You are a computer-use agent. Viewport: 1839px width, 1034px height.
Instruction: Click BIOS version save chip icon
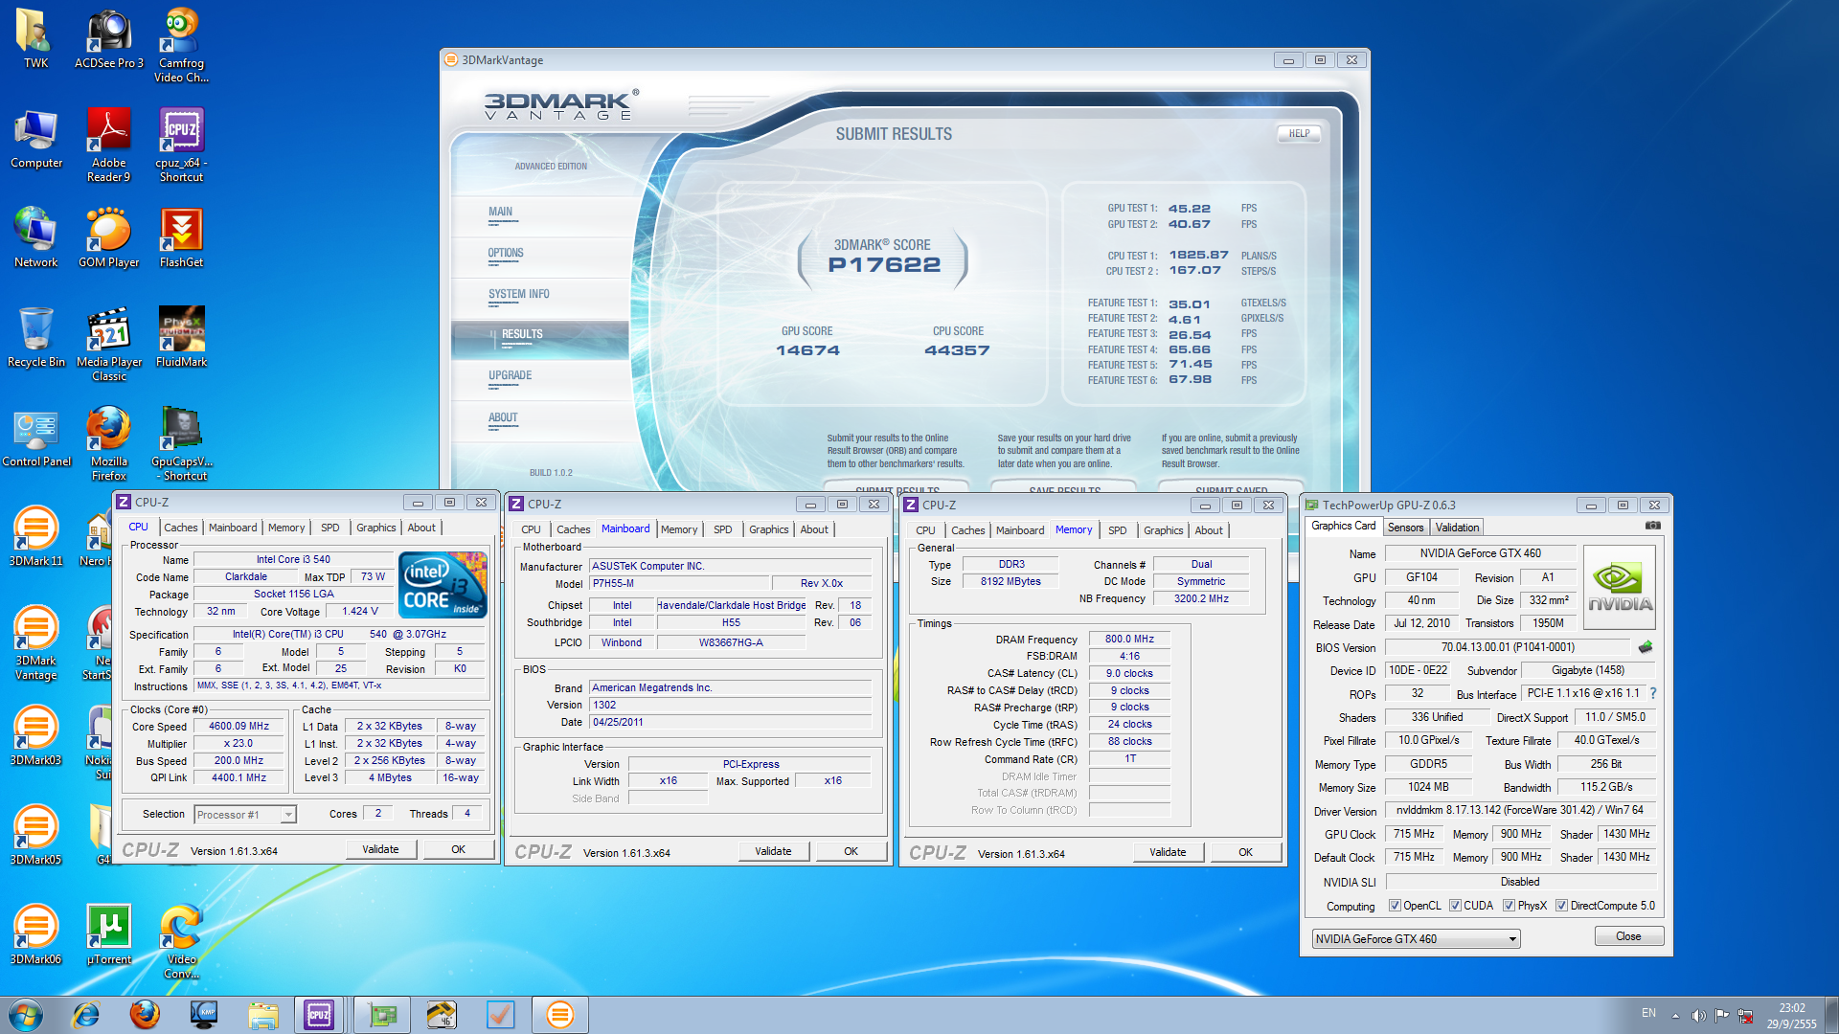pos(1646,647)
